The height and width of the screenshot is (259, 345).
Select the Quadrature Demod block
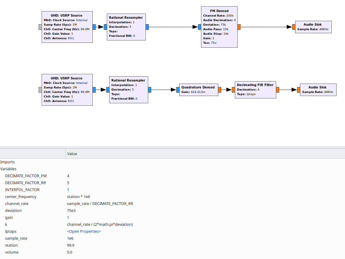tap(199, 90)
